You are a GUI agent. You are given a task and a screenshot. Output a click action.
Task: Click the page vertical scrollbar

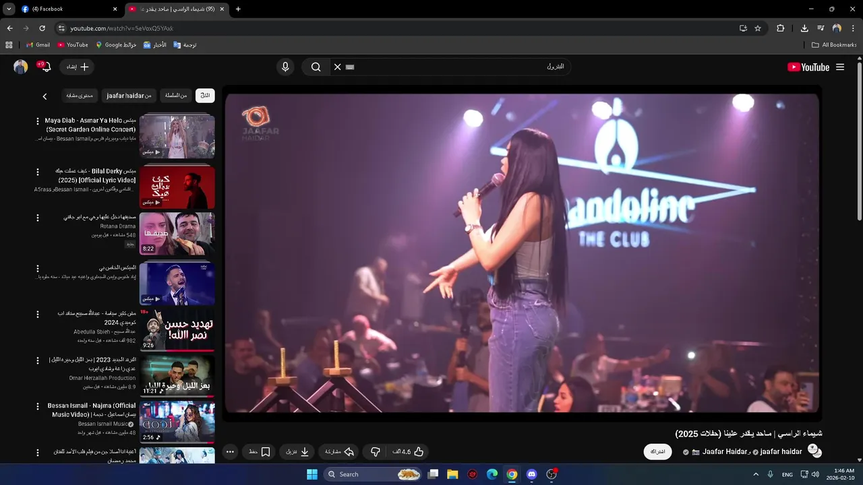click(860, 141)
